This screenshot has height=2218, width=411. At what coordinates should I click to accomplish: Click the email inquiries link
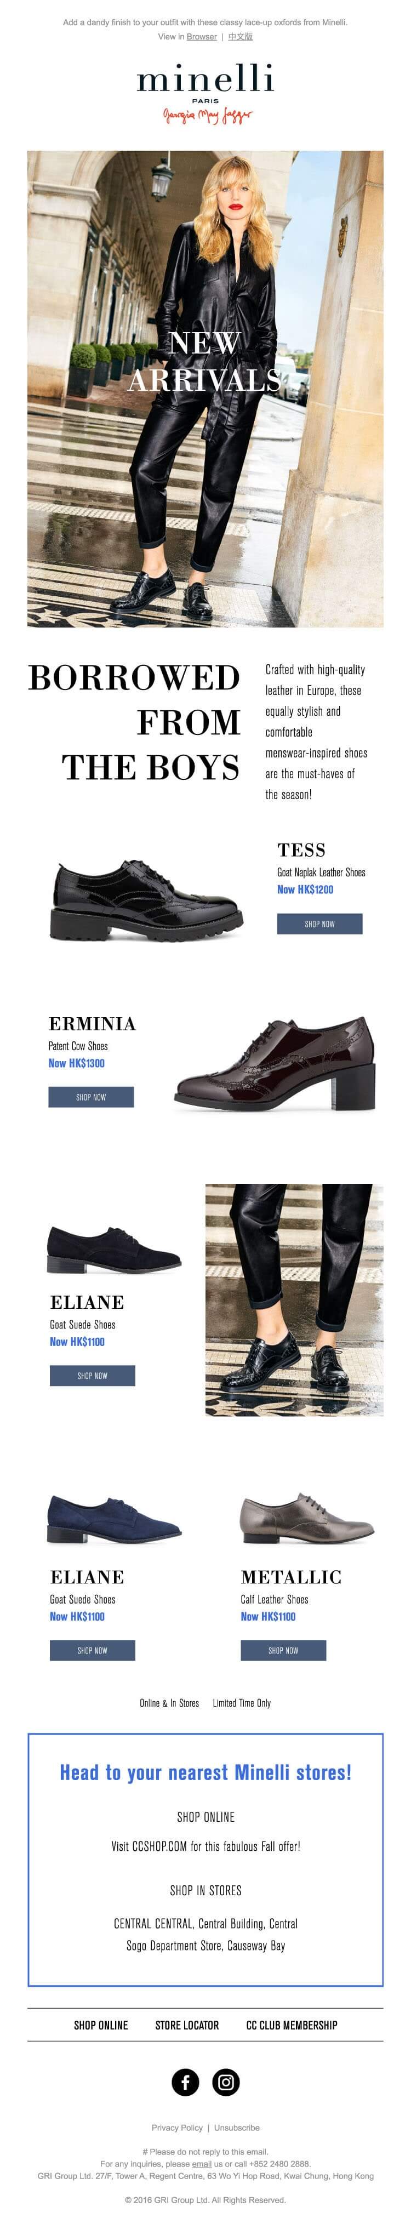point(202,2163)
